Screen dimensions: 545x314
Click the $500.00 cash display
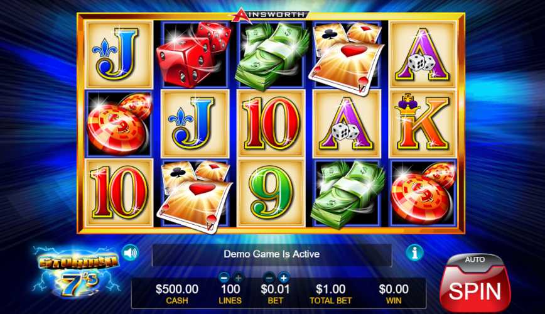pyautogui.click(x=177, y=294)
